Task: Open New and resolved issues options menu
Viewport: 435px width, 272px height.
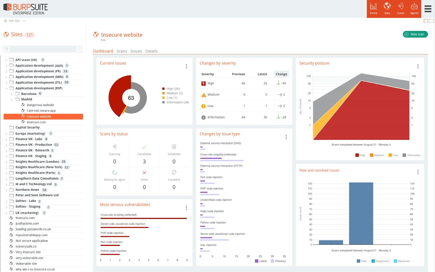Action: pyautogui.click(x=418, y=172)
